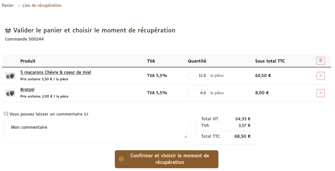The width and height of the screenshot is (335, 171).
Task: Remove the macarons line with the X button
Action: pos(321,76)
